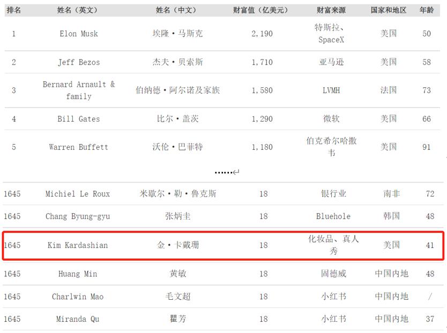The width and height of the screenshot is (447, 333).
Task: Click the Michiel Le Roux cell
Action: point(78,194)
